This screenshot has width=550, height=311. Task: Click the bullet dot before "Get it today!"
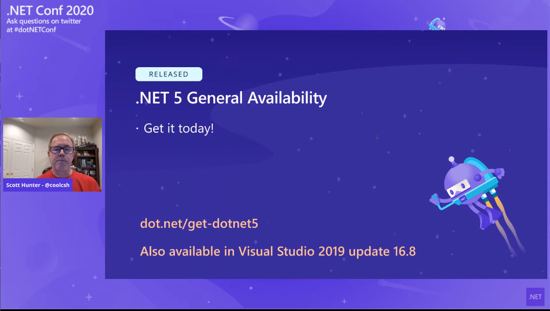[137, 129]
